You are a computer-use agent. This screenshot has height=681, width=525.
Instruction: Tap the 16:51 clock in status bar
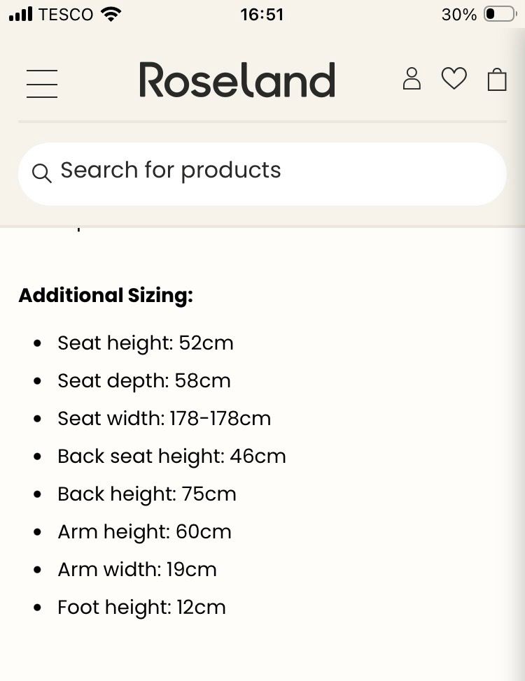tap(262, 14)
